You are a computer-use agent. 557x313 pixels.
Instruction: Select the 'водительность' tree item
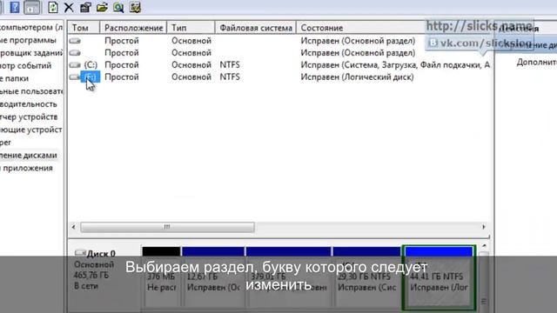click(x=29, y=104)
